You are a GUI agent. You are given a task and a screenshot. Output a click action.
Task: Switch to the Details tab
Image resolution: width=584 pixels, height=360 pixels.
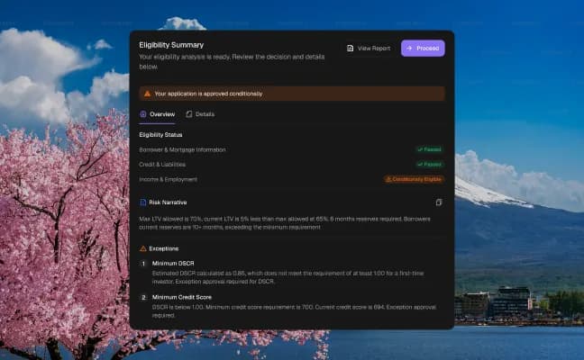200,114
